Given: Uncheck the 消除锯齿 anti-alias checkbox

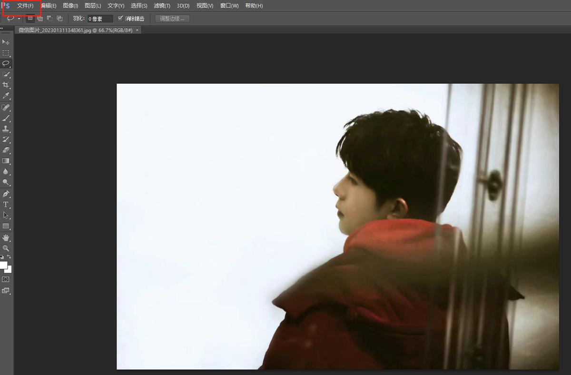Looking at the screenshot, I should tap(120, 19).
